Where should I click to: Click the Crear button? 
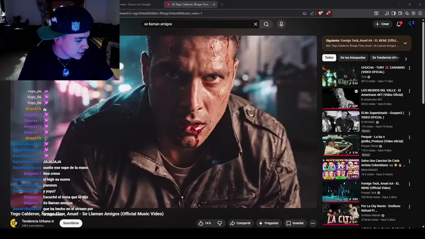click(x=382, y=24)
